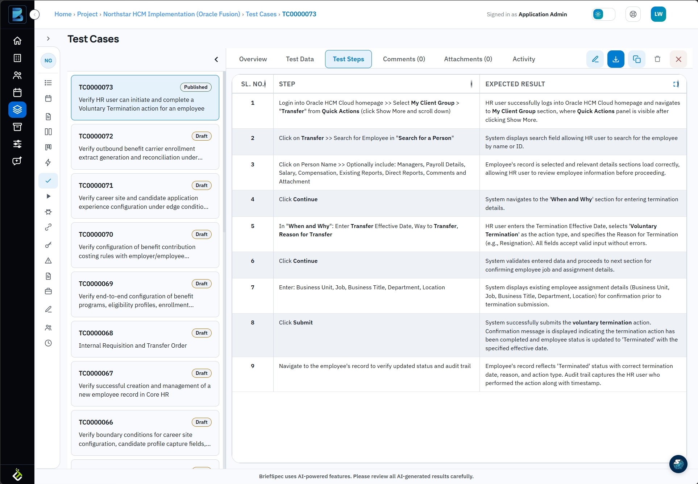Open the link chain project icon
This screenshot has height=484, width=698.
[x=48, y=227]
